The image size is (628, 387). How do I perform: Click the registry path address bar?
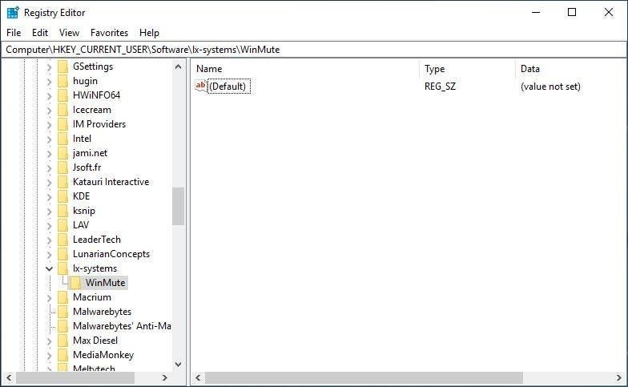[x=314, y=50]
